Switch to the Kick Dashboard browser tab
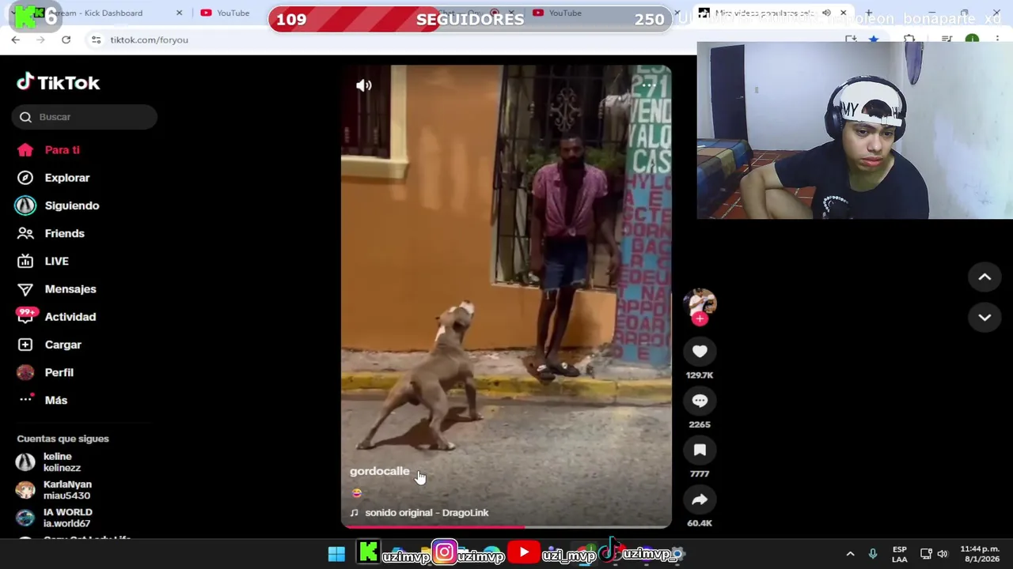This screenshot has width=1013, height=569. tap(99, 13)
